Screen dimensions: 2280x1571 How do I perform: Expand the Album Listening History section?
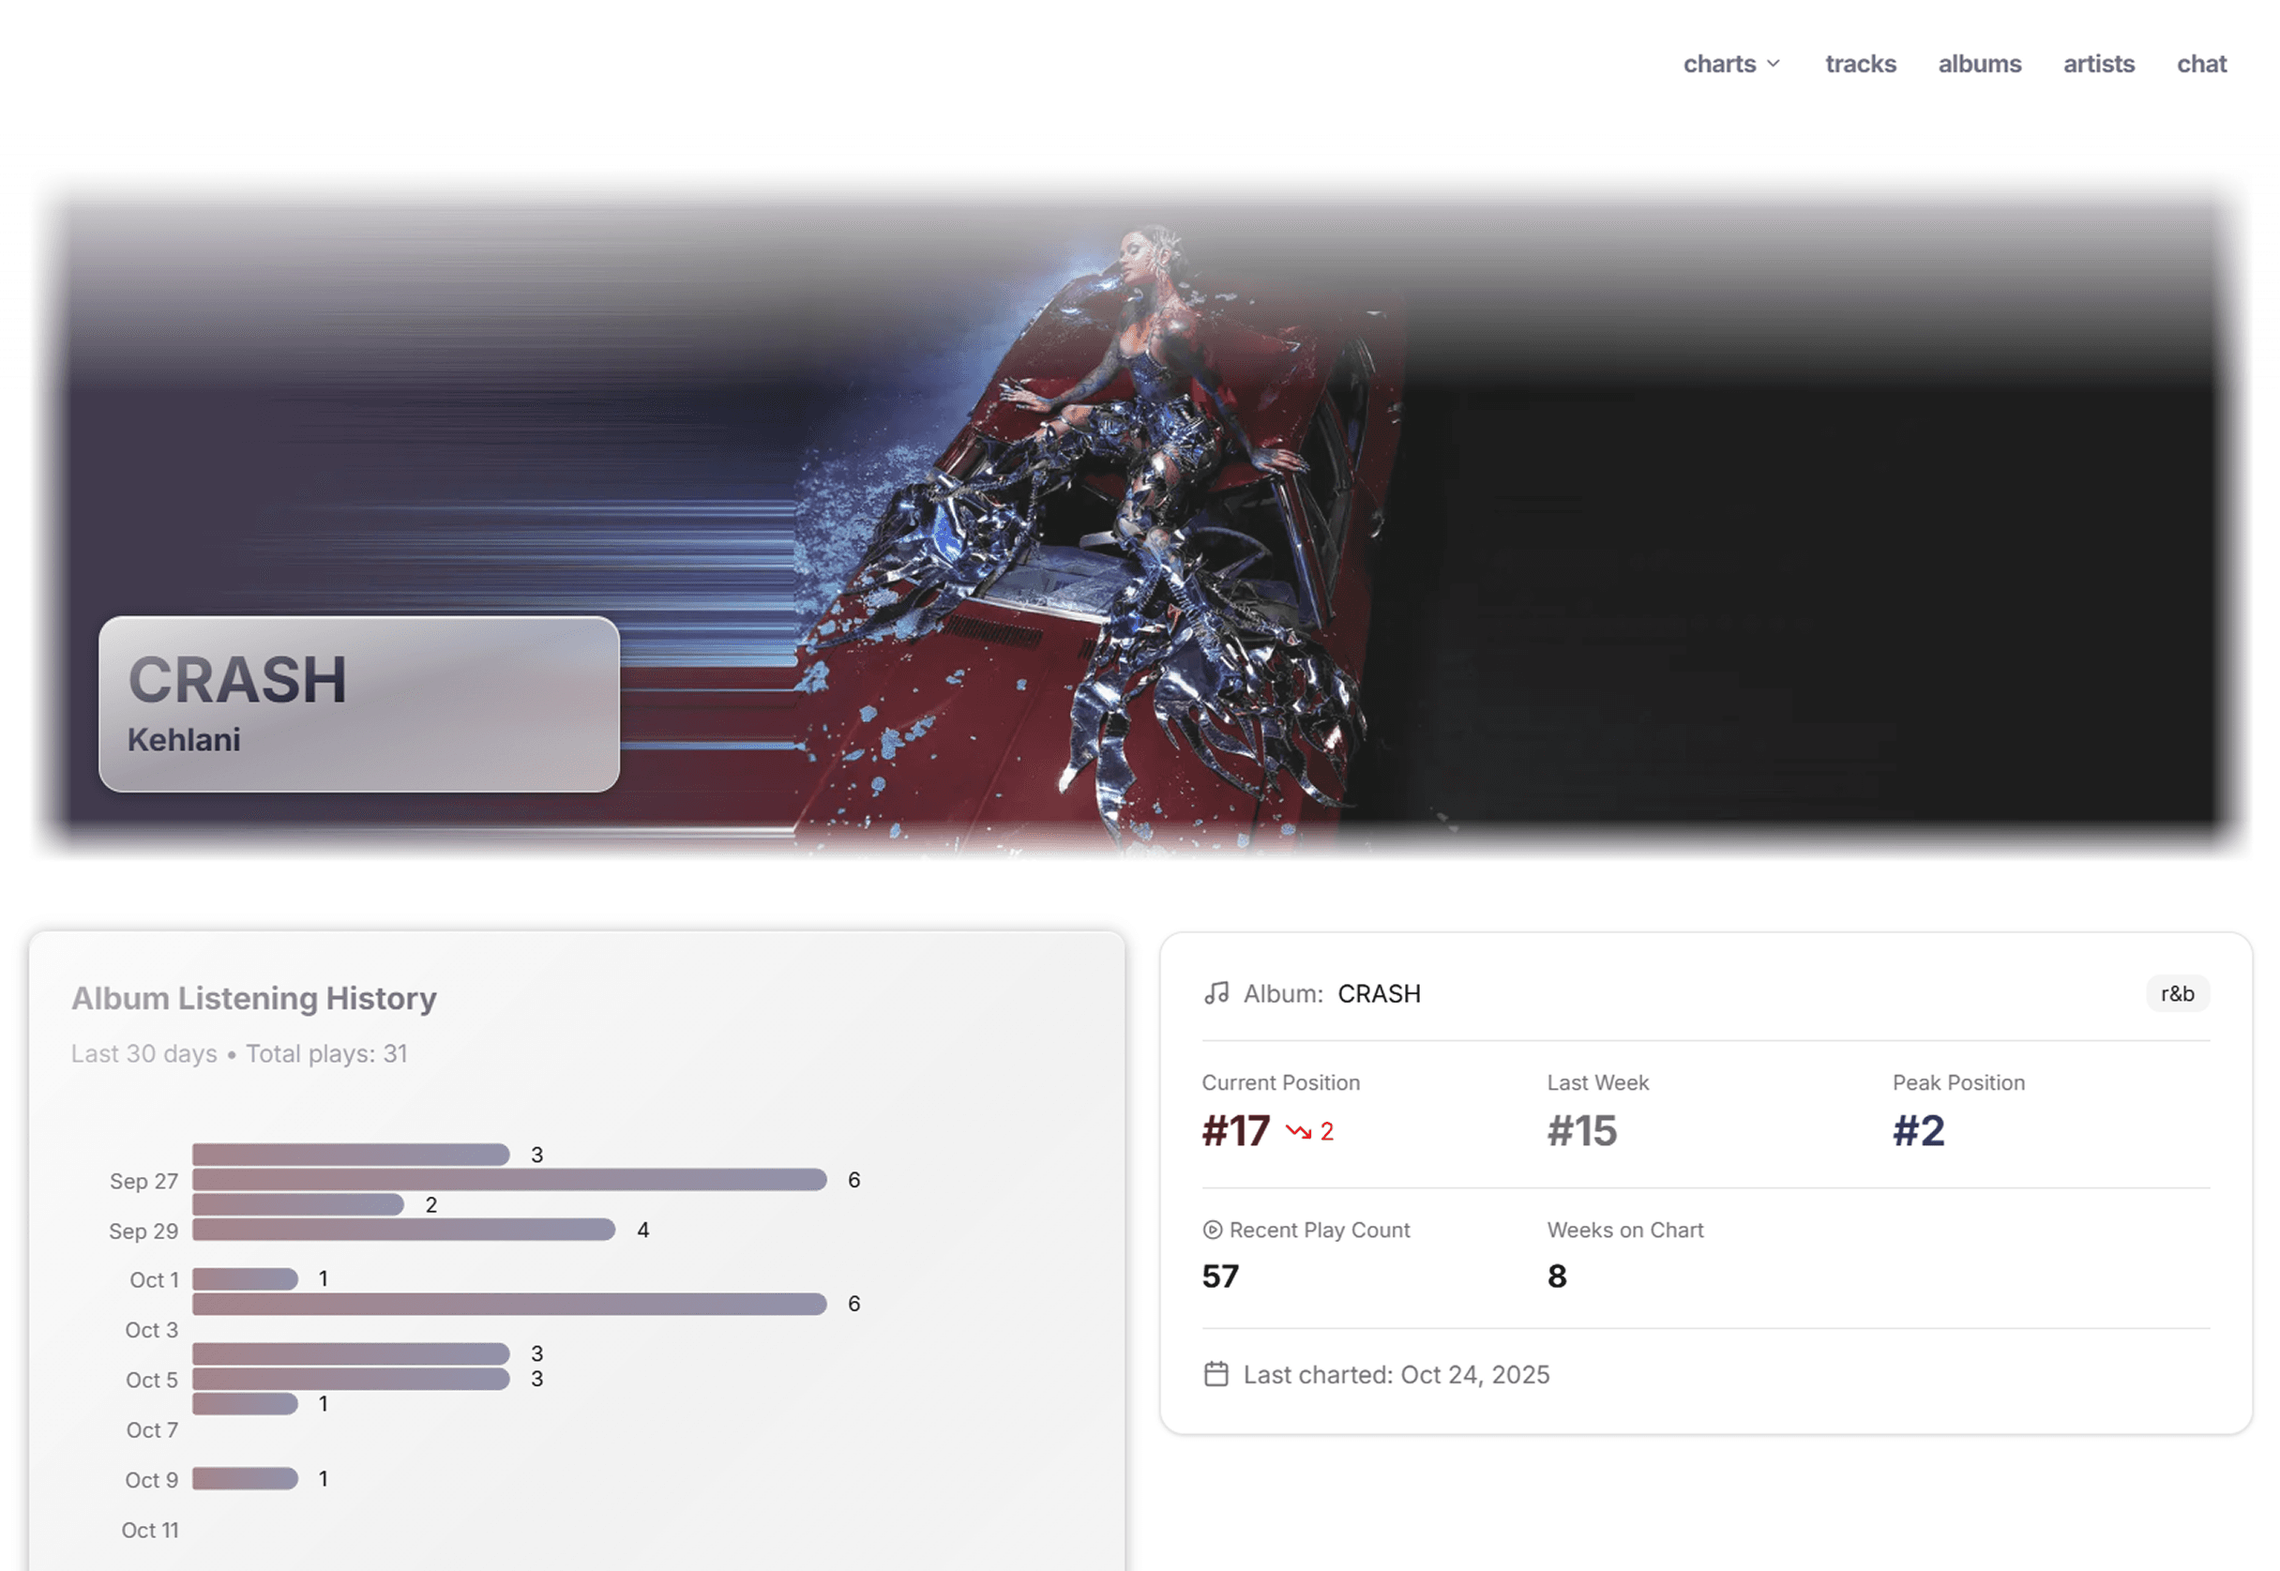tap(254, 997)
